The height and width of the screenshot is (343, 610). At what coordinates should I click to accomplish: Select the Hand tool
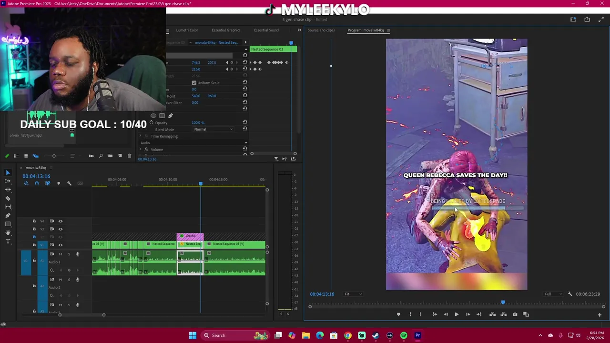[x=8, y=232]
